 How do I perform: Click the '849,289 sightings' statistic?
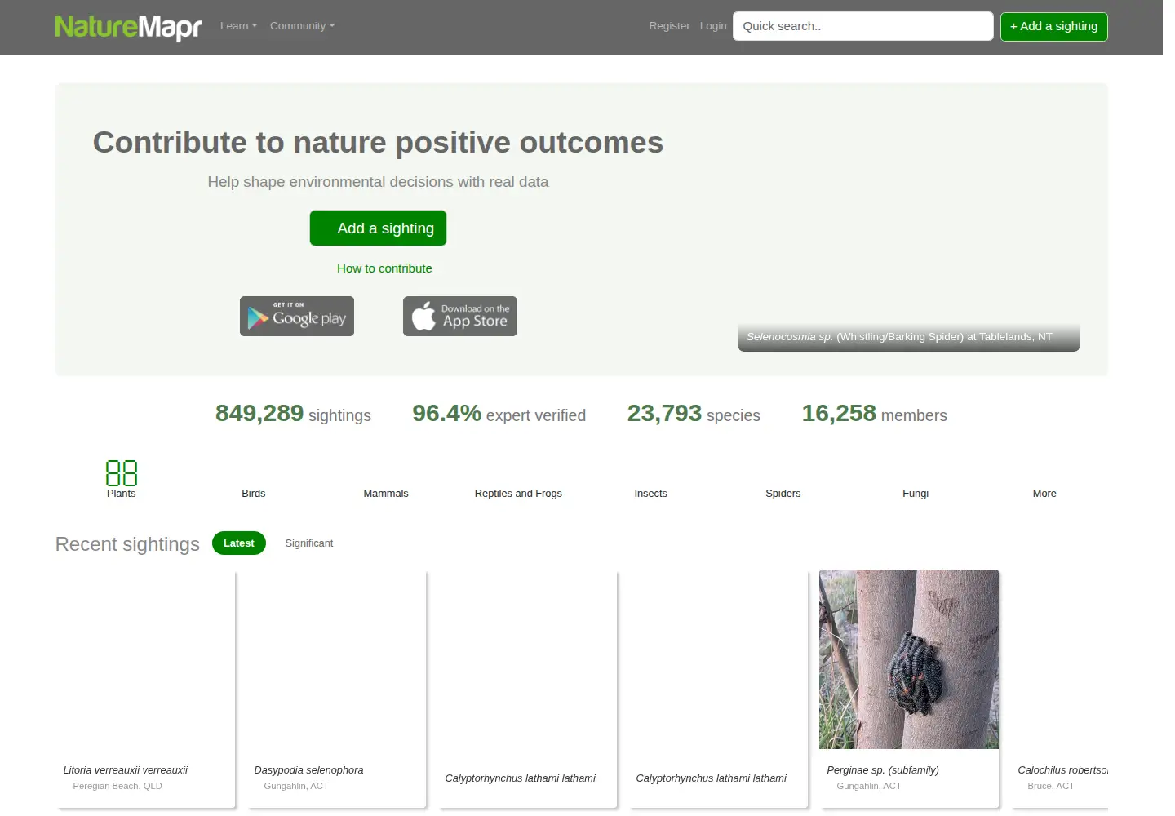pos(293,414)
